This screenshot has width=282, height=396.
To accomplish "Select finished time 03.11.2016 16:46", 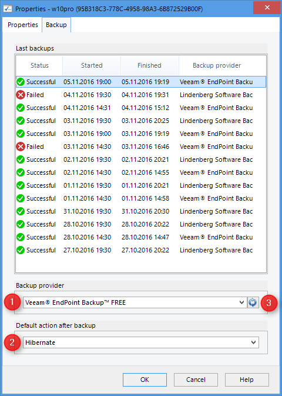I will click(146, 147).
